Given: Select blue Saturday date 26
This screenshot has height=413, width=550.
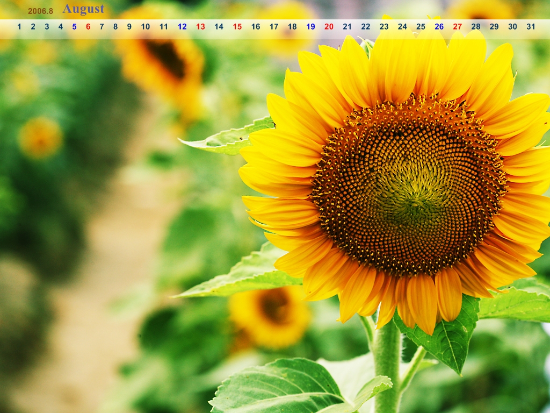Looking at the screenshot, I should [x=439, y=26].
